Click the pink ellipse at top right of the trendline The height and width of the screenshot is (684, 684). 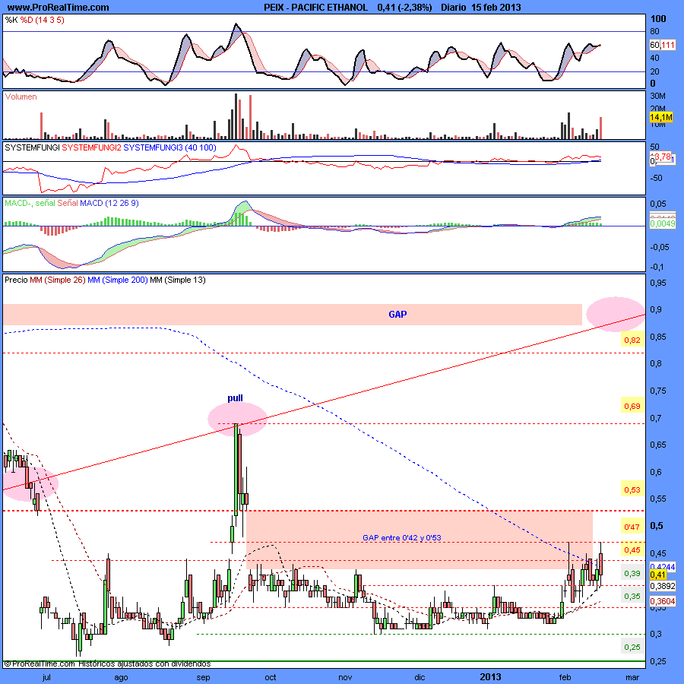pyautogui.click(x=616, y=314)
